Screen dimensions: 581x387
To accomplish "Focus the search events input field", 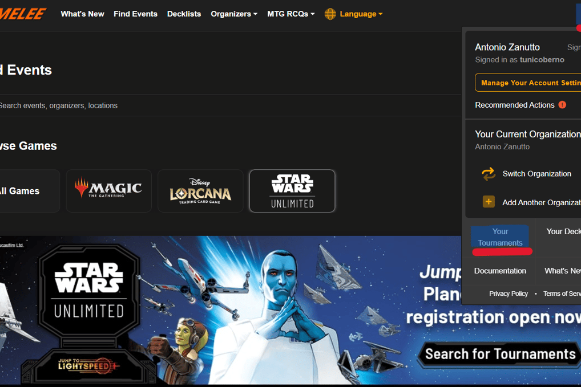I will pyautogui.click(x=230, y=105).
